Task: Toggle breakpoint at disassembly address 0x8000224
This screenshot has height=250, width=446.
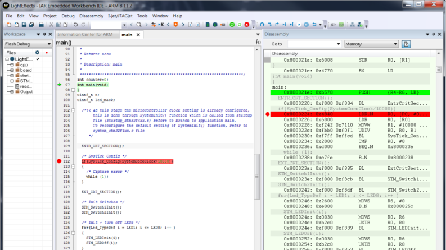Action: pos(267,114)
